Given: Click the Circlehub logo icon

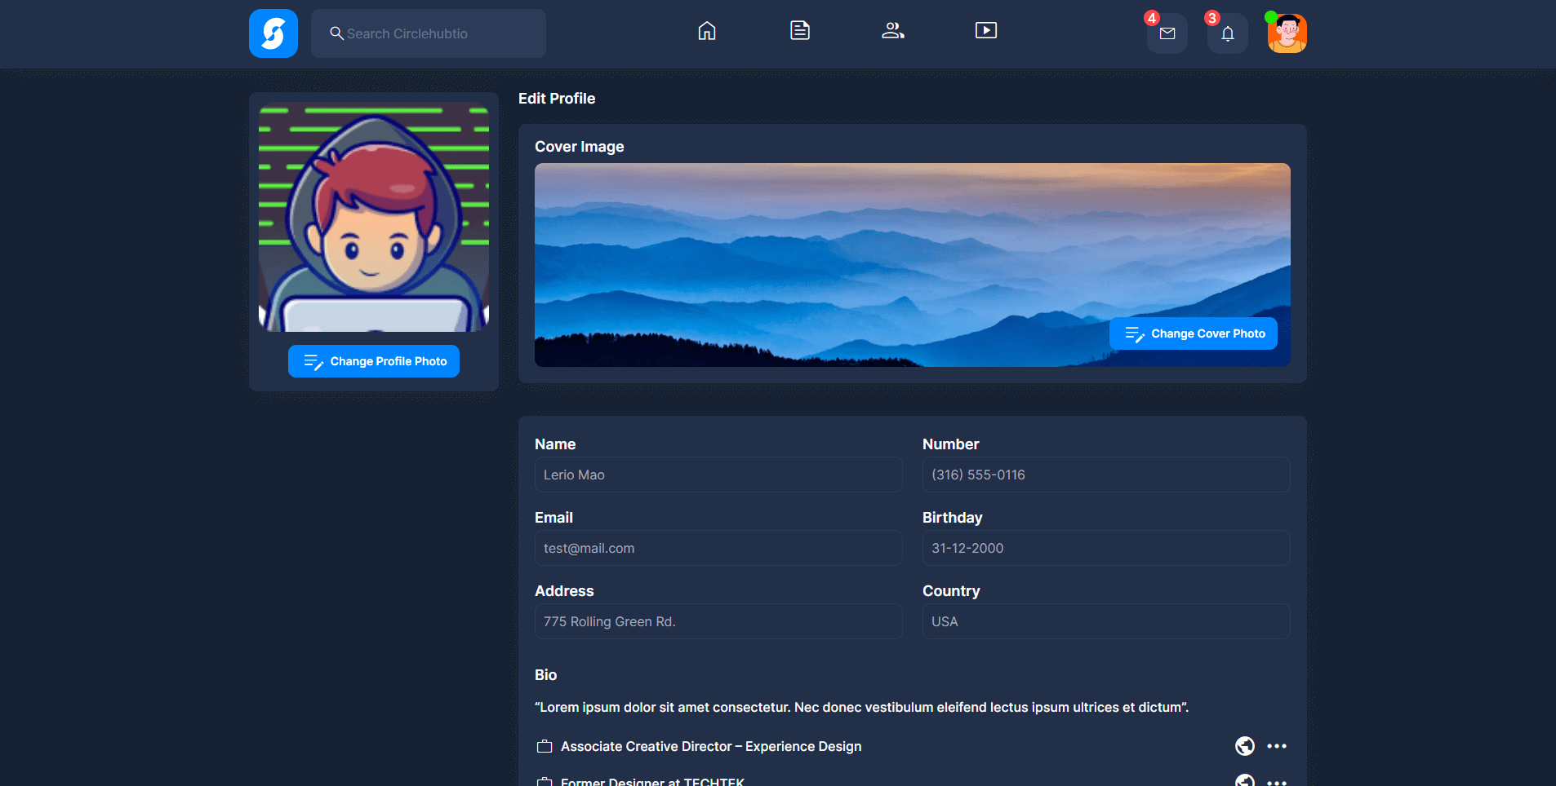Looking at the screenshot, I should tap(273, 33).
